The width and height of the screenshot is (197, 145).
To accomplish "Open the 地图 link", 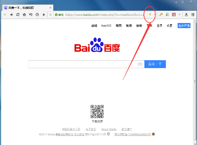I will (x=119, y=26).
